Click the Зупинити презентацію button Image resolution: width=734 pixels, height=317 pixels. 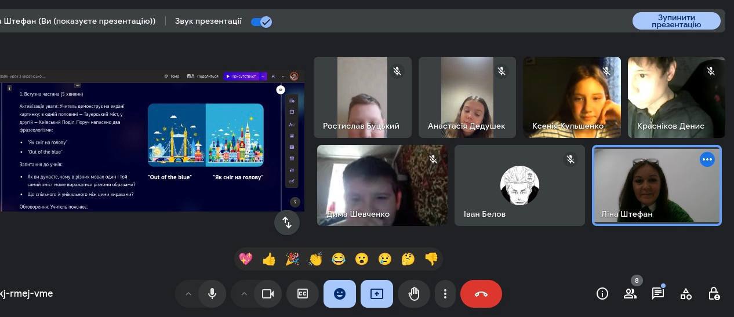tap(676, 21)
